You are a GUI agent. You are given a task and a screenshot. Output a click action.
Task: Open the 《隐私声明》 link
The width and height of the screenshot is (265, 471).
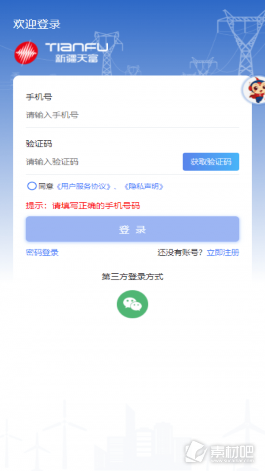[144, 186]
